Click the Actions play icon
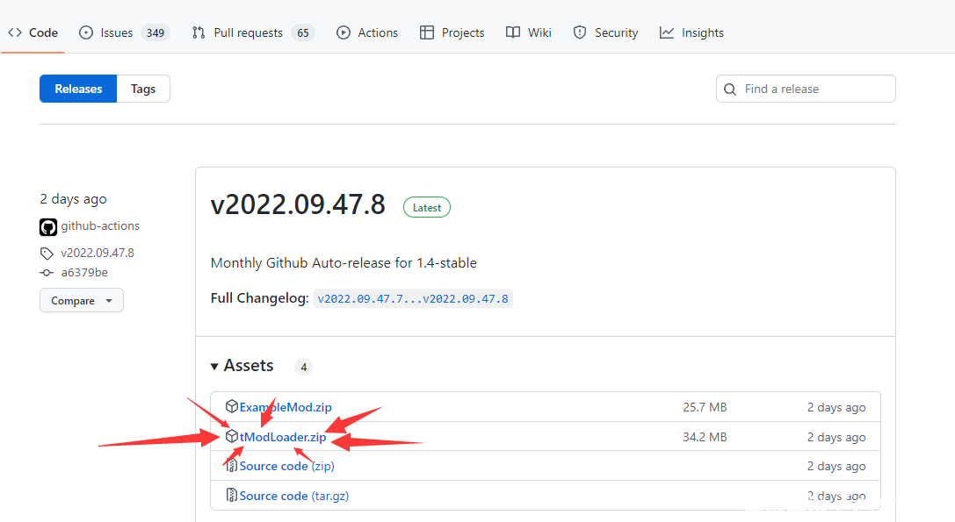Image resolution: width=955 pixels, height=522 pixels. (344, 32)
